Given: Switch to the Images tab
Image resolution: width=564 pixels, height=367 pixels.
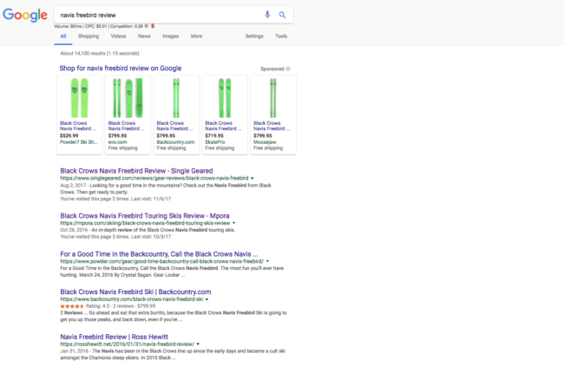Looking at the screenshot, I should pos(170,36).
